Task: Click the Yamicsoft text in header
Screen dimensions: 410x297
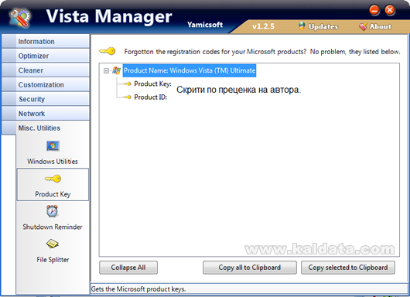Action: pos(205,25)
